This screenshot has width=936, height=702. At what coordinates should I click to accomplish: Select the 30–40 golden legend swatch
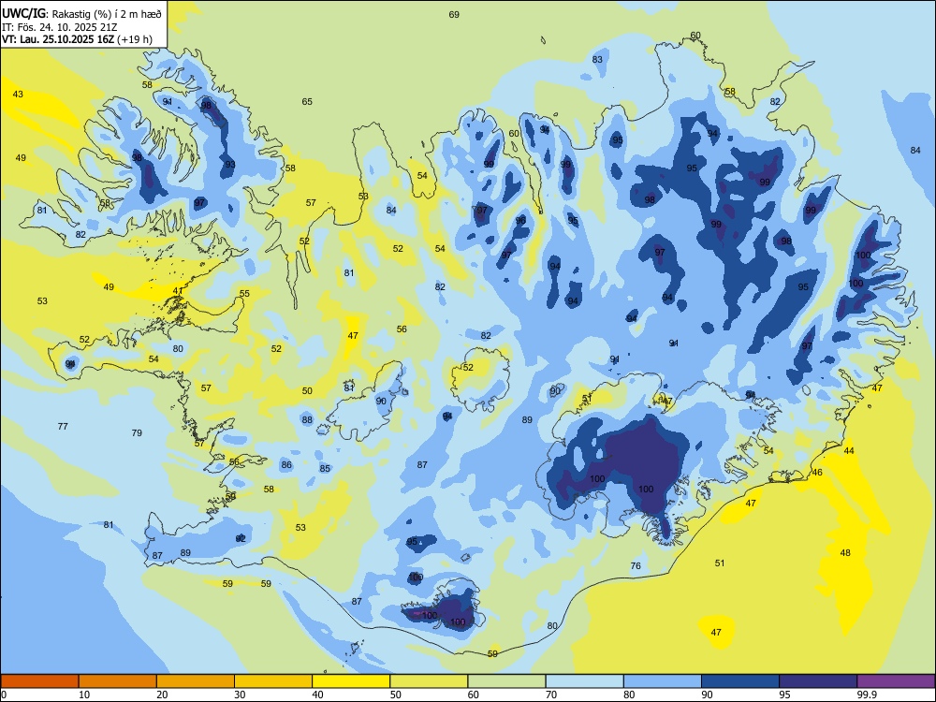(273, 681)
